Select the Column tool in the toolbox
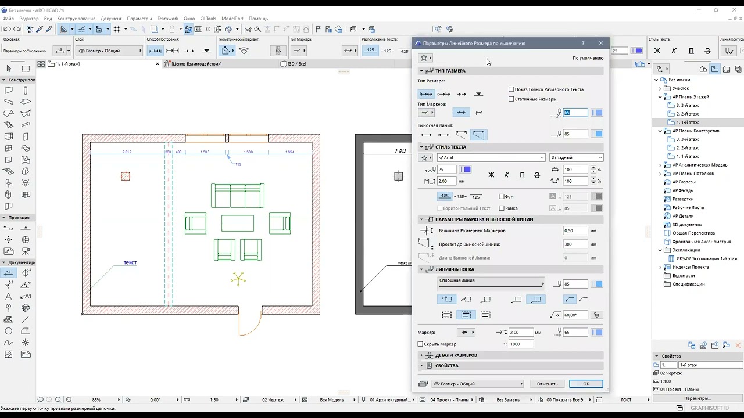Screen dimensions: 744x418 click(x=26, y=91)
